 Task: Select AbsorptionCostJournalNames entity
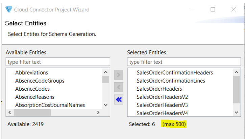[x=50, y=105]
